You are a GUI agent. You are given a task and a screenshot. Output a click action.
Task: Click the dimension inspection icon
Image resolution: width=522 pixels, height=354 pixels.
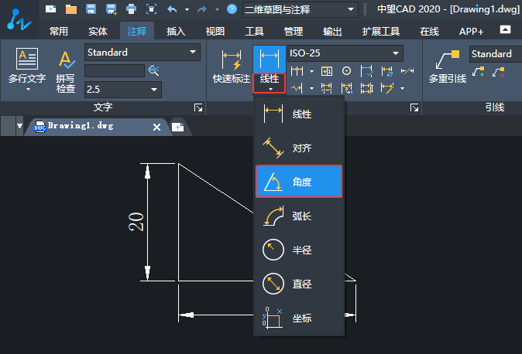pyautogui.click(x=366, y=71)
